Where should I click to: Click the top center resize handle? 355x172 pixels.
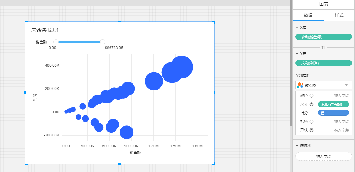(x=120, y=21)
